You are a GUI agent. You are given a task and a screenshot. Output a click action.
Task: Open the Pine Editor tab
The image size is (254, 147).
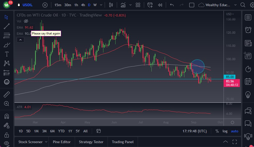click(62, 142)
